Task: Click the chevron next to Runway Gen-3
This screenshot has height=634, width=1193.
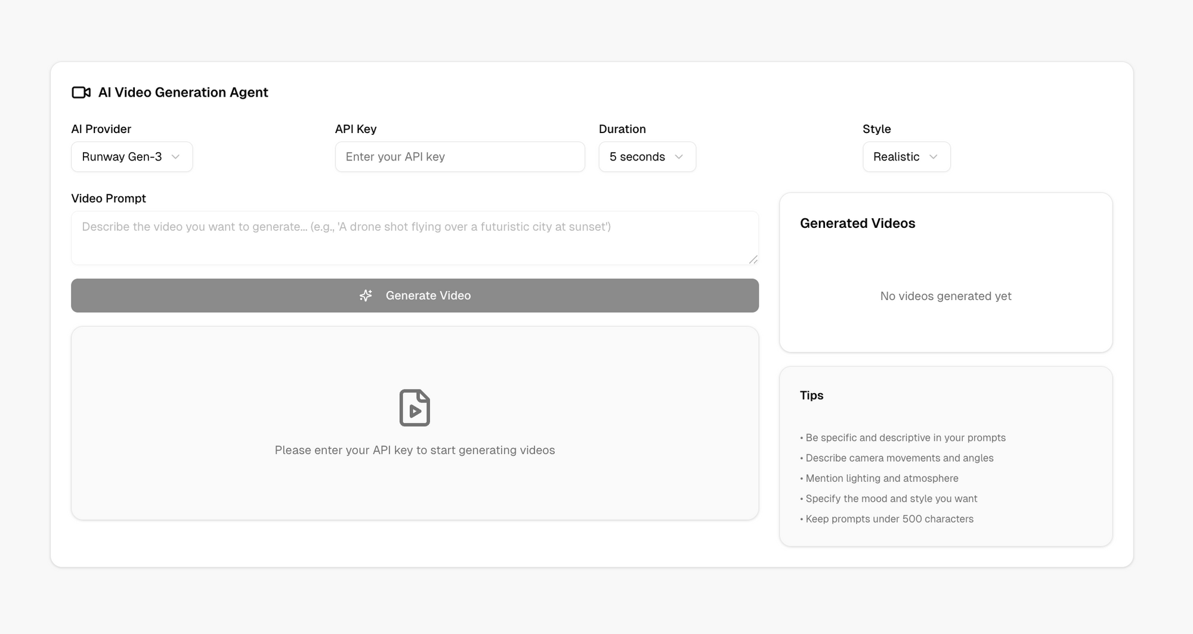Action: (175, 157)
